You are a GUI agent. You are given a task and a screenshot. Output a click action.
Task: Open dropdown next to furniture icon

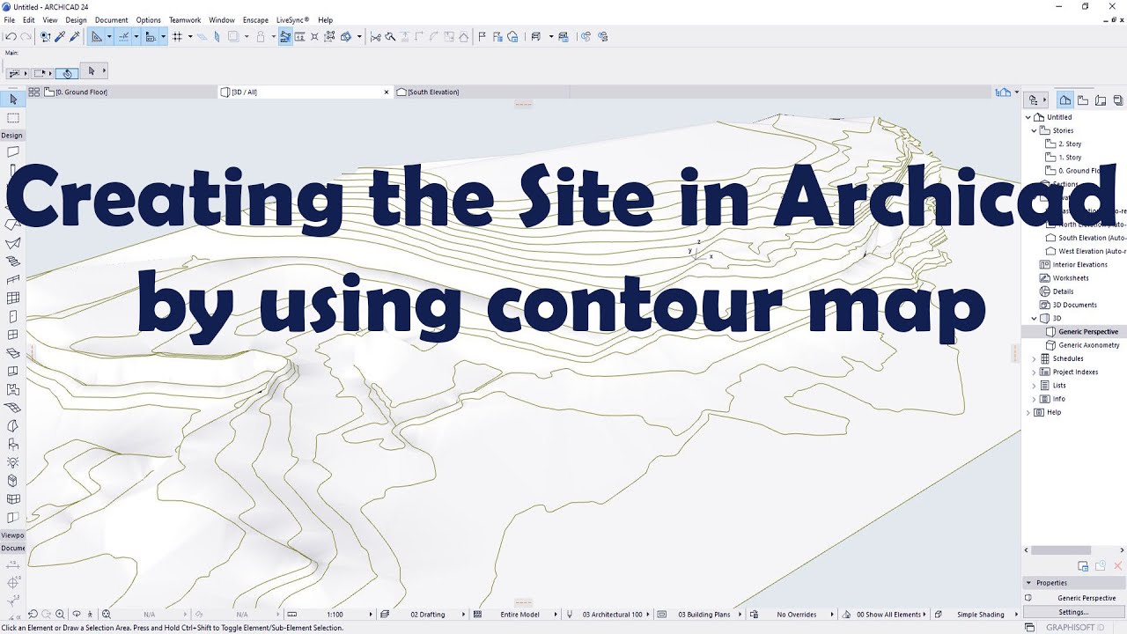(551, 37)
